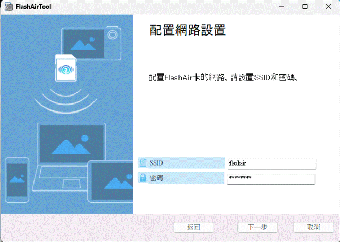This screenshot has height=242, width=340.
Task: Click the instruction text about SSID和密碼
Action: tap(224, 77)
